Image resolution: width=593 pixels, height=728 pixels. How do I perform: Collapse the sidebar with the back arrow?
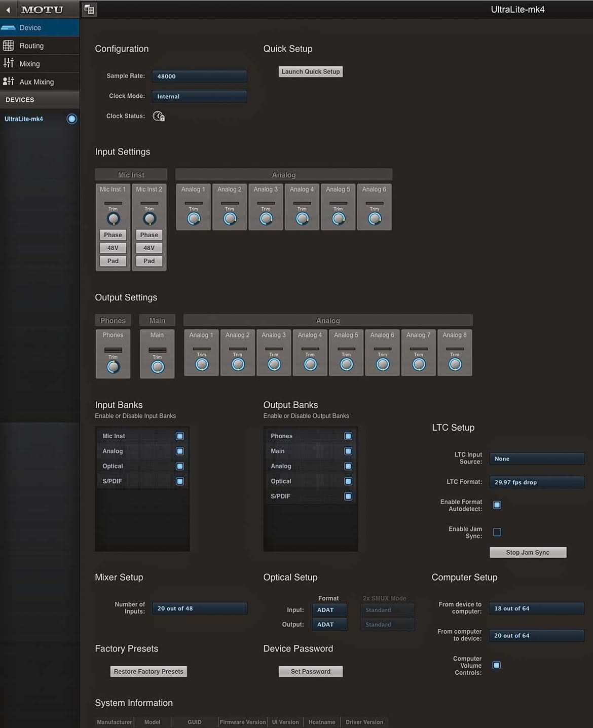(x=8, y=10)
